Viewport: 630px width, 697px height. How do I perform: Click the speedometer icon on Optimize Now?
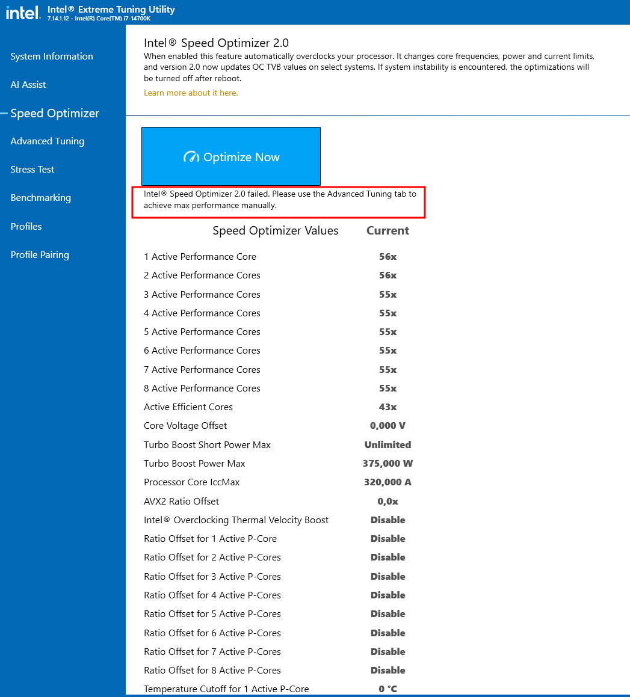coord(191,157)
